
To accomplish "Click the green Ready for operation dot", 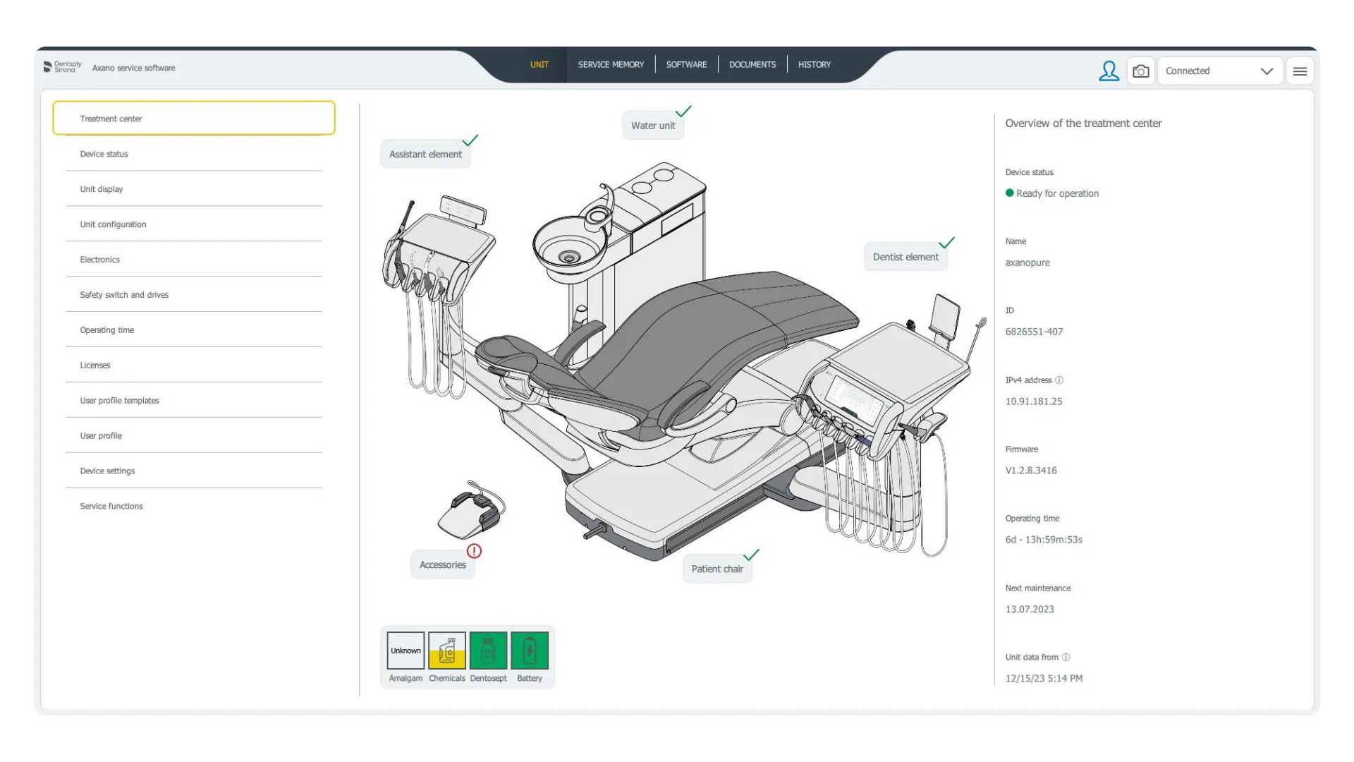I will coord(1010,193).
